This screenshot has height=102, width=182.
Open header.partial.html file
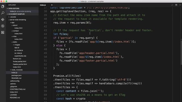coord(20,64)
